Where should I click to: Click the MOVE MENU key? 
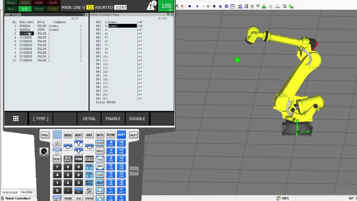pyautogui.click(x=89, y=183)
